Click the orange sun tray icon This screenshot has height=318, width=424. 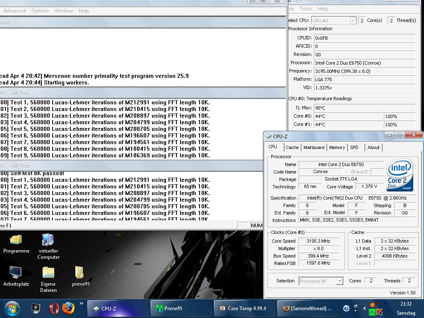(x=372, y=305)
